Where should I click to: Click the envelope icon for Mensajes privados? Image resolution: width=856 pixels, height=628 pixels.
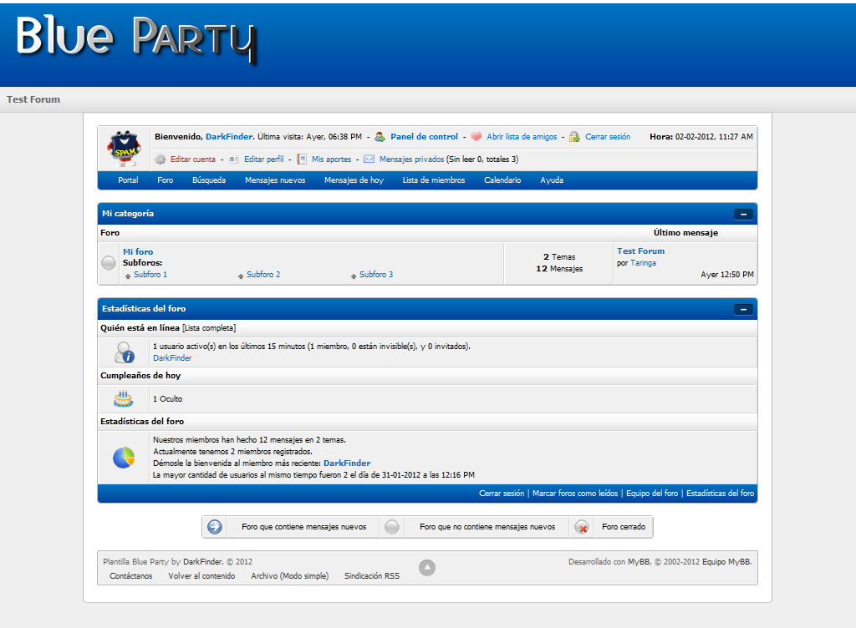pyautogui.click(x=369, y=160)
